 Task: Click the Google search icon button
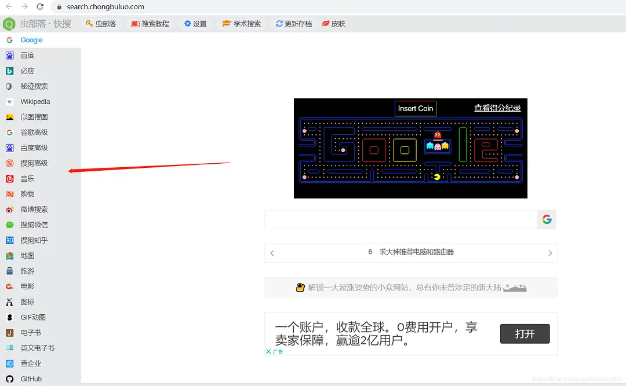click(547, 219)
